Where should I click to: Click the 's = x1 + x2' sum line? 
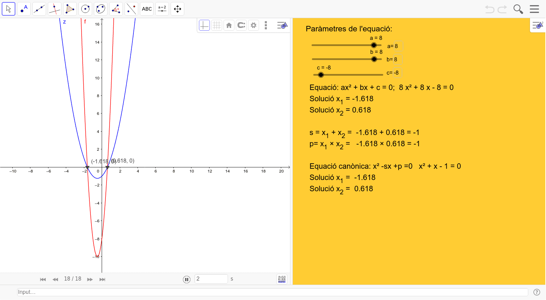point(364,133)
